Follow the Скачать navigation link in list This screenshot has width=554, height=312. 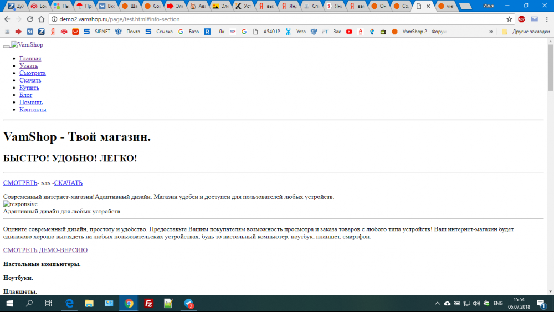(30, 80)
